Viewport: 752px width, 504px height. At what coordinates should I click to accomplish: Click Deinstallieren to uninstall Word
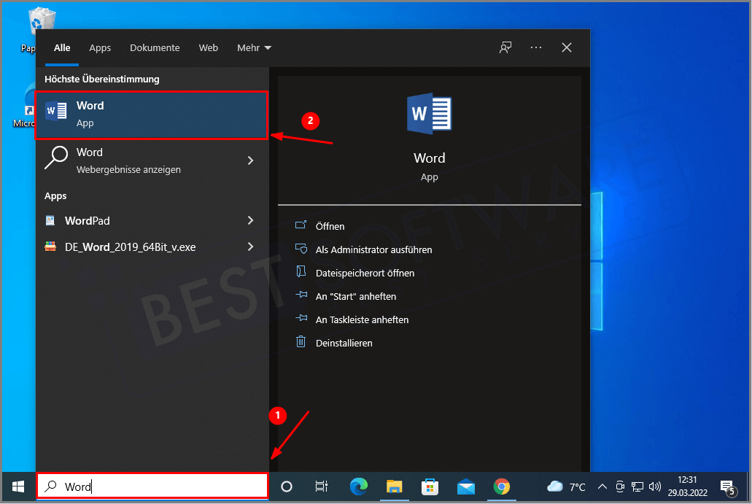(x=344, y=343)
